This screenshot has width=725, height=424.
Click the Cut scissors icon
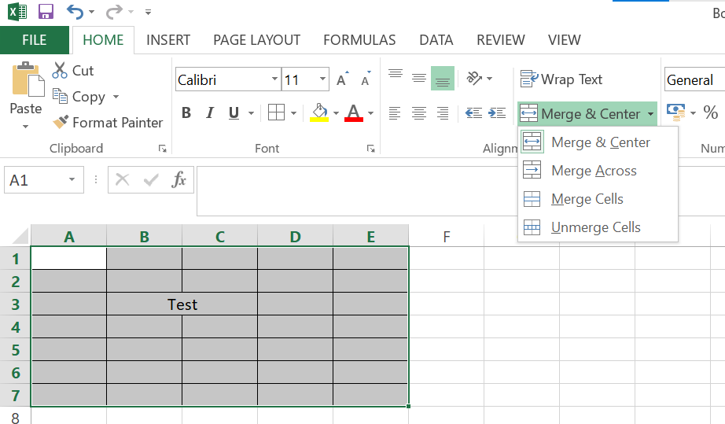pos(60,70)
